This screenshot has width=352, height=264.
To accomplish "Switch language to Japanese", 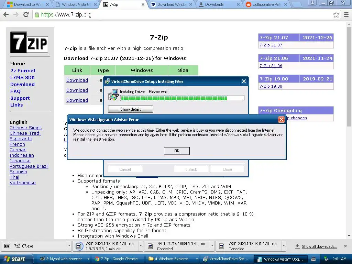I will [x=20, y=161].
